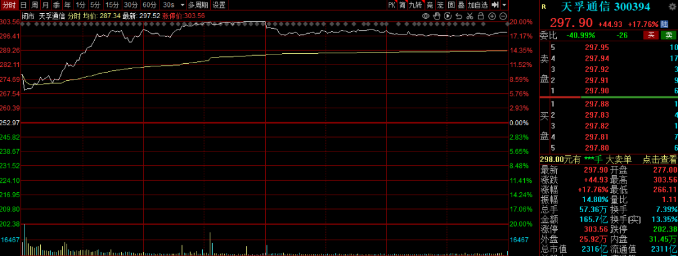This screenshot has height=256, width=678.
Task: Click the undo arrow icon
Action: pos(459,16)
